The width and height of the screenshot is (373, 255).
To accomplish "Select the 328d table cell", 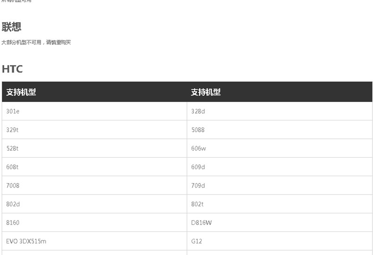I will [198, 111].
